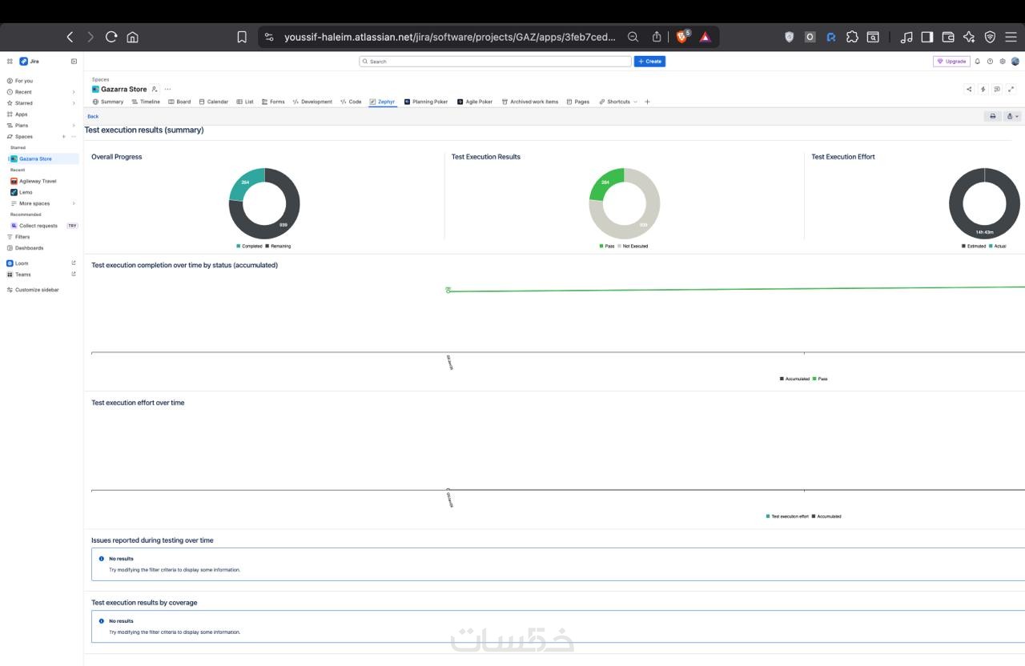The width and height of the screenshot is (1025, 666).
Task: Open Loom external link icon
Action: [x=74, y=263]
